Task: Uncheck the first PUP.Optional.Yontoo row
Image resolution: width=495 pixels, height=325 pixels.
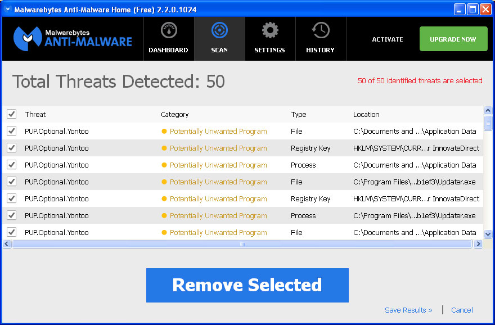Action: [12, 131]
